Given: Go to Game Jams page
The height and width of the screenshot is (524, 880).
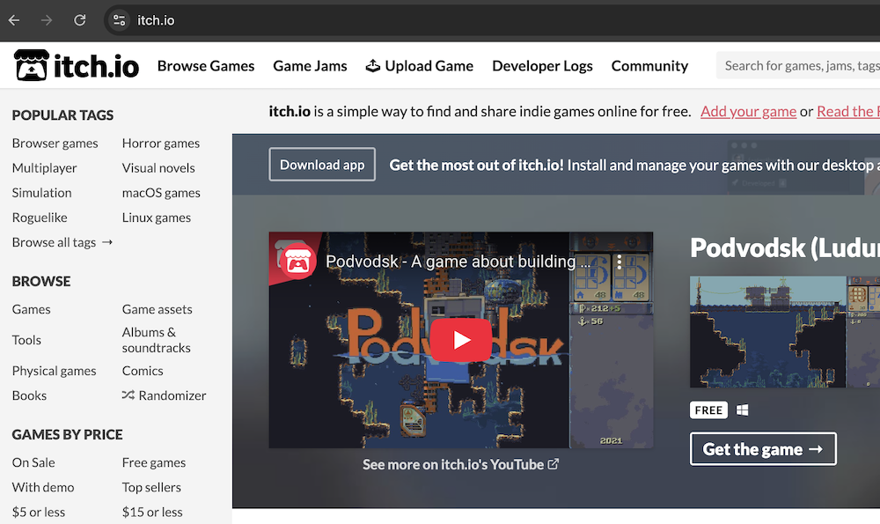Looking at the screenshot, I should (310, 66).
